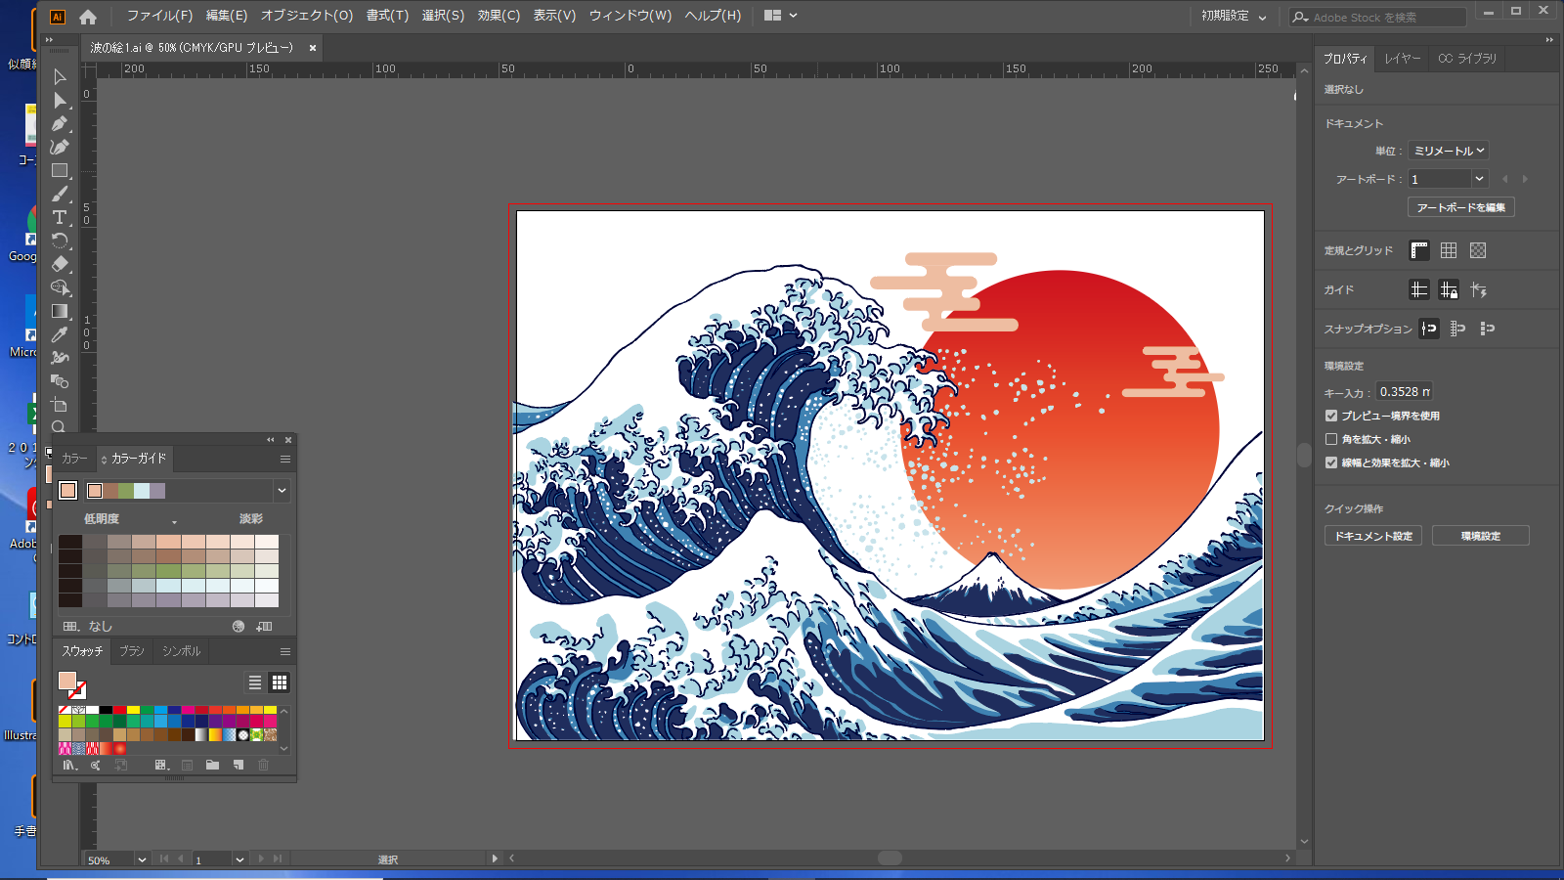Click the red swatch in Swatches
This screenshot has height=880, width=1564.
click(119, 710)
